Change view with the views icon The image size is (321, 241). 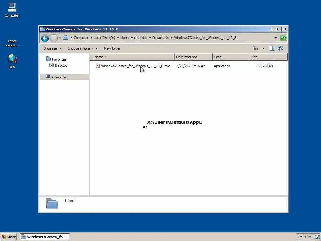coord(256,48)
